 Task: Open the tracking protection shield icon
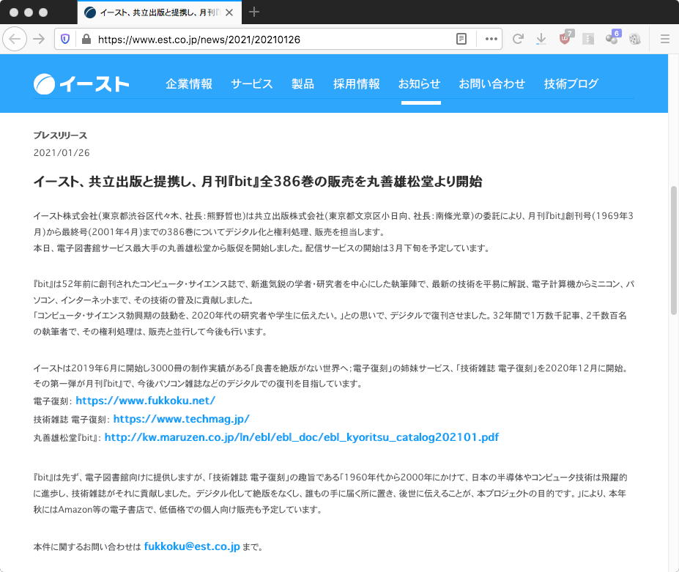tap(65, 40)
